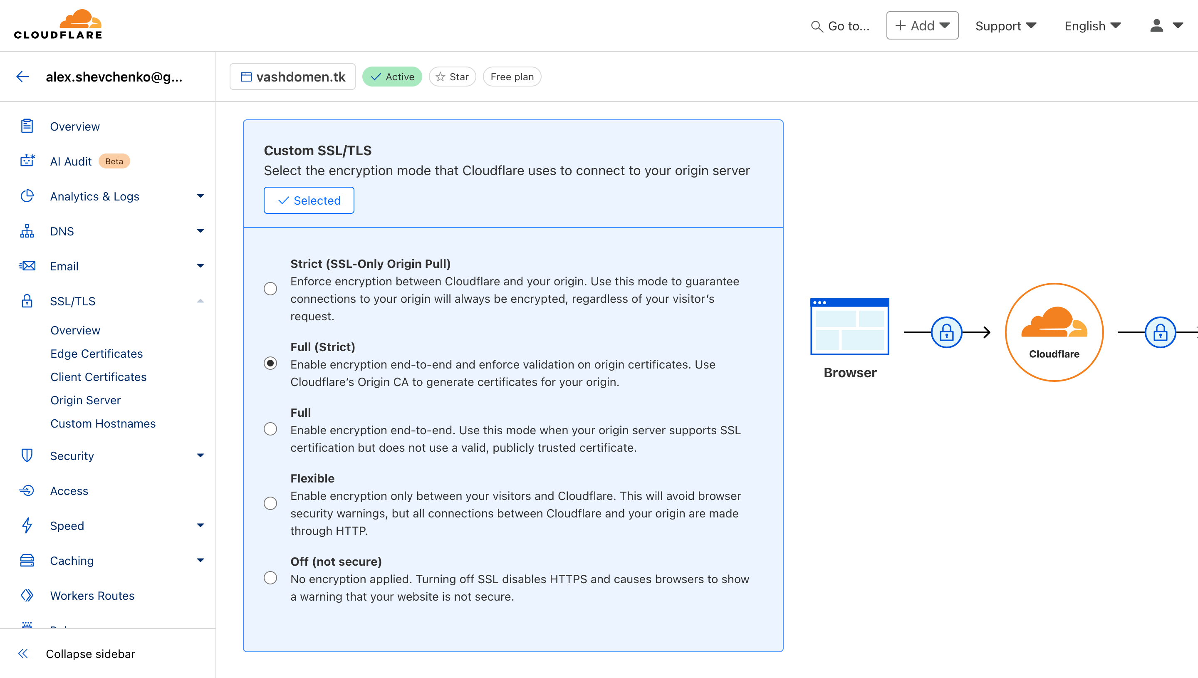Select the Full (Strict) radio button
This screenshot has width=1198, height=678.
point(270,363)
